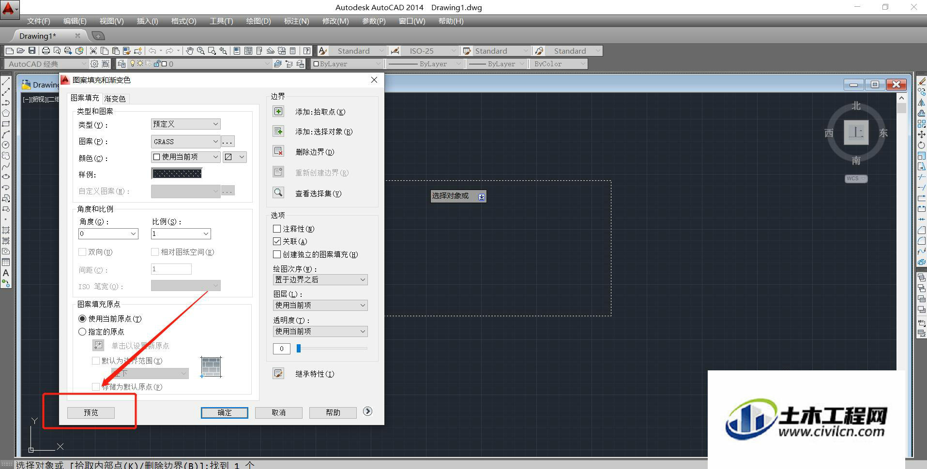Open the 透明度 dropdown
The height and width of the screenshot is (469, 927).
tap(320, 331)
